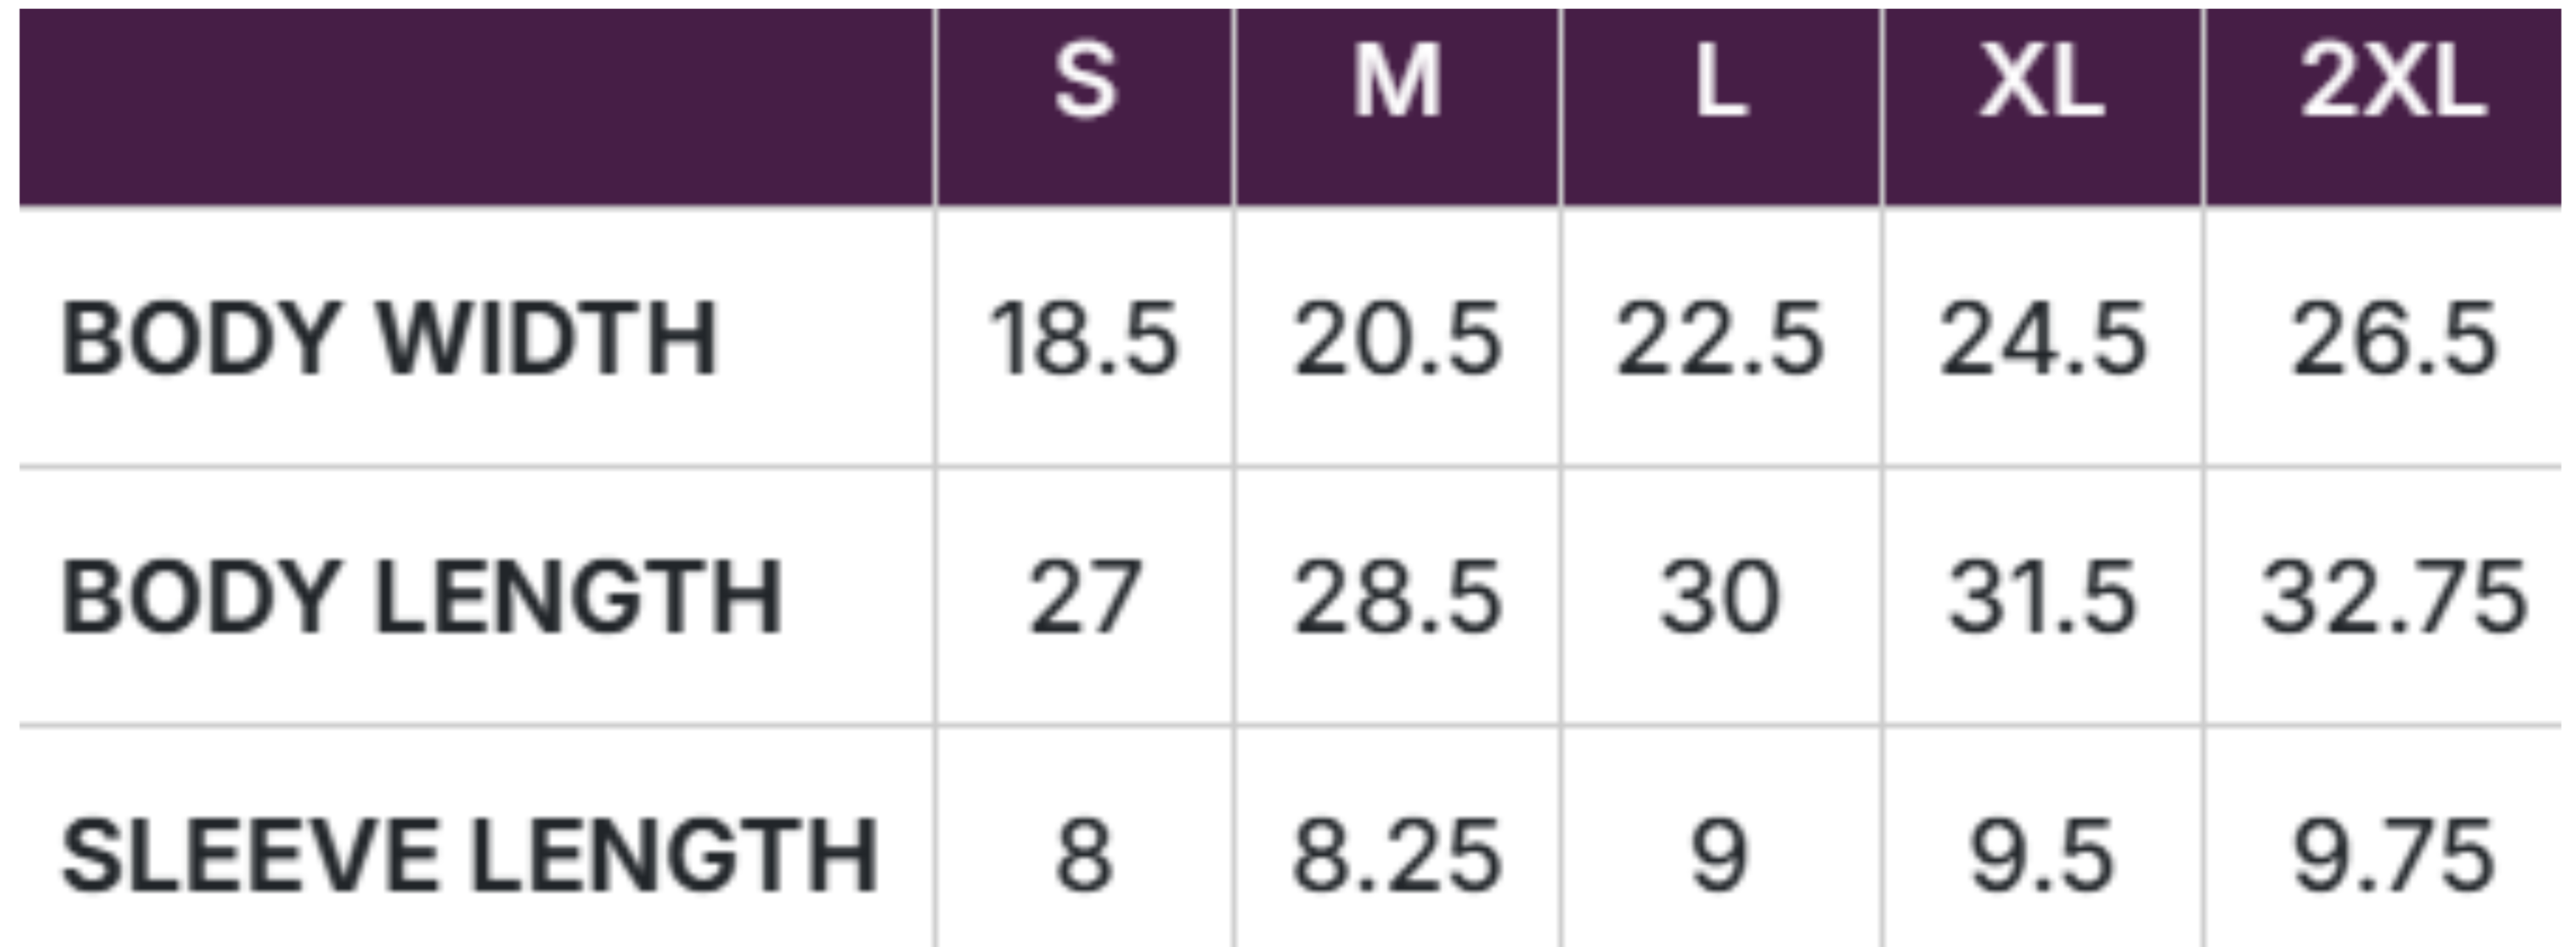Click the 8.25 sleeve length cell
This screenshot has height=947, width=2576.
[x=1397, y=856]
